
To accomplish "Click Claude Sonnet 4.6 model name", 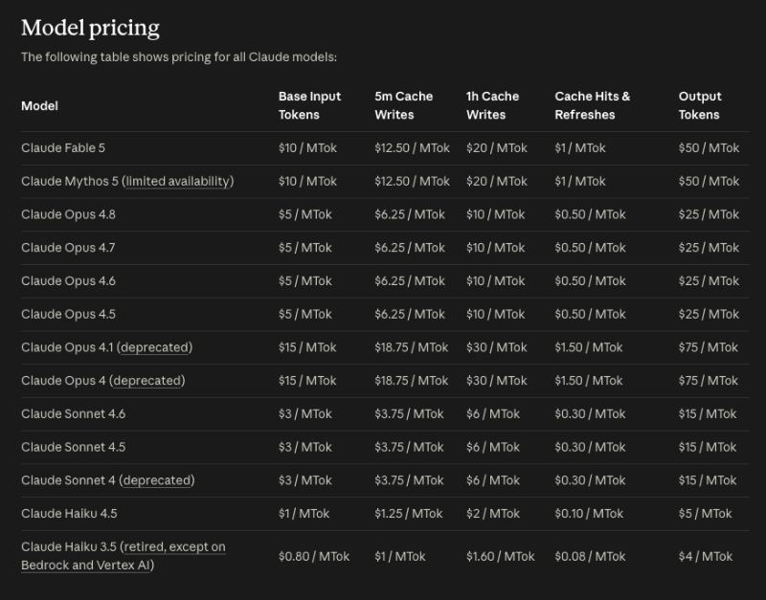I will click(x=74, y=413).
